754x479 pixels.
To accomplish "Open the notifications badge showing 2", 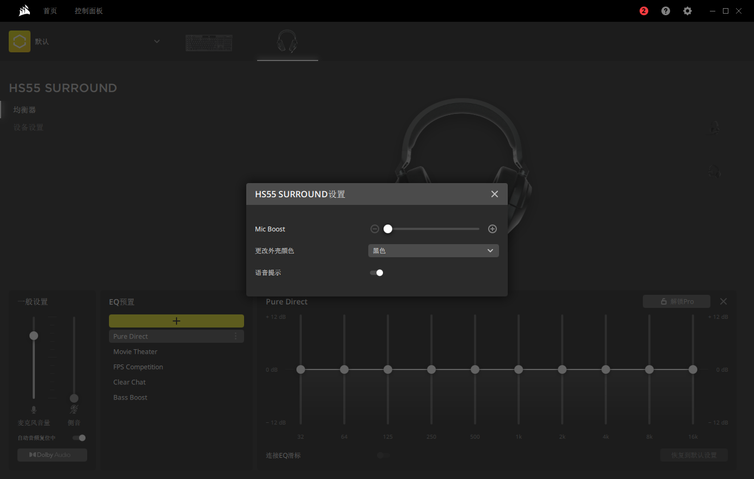I will (644, 11).
